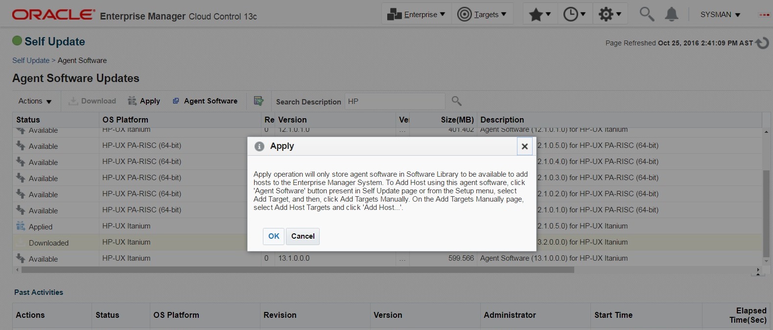This screenshot has width=773, height=330.
Task: Click the Applied status icon
Action: (21, 226)
